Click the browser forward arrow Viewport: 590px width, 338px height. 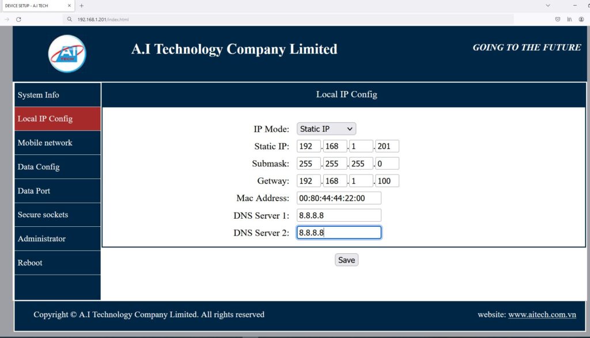pos(7,19)
